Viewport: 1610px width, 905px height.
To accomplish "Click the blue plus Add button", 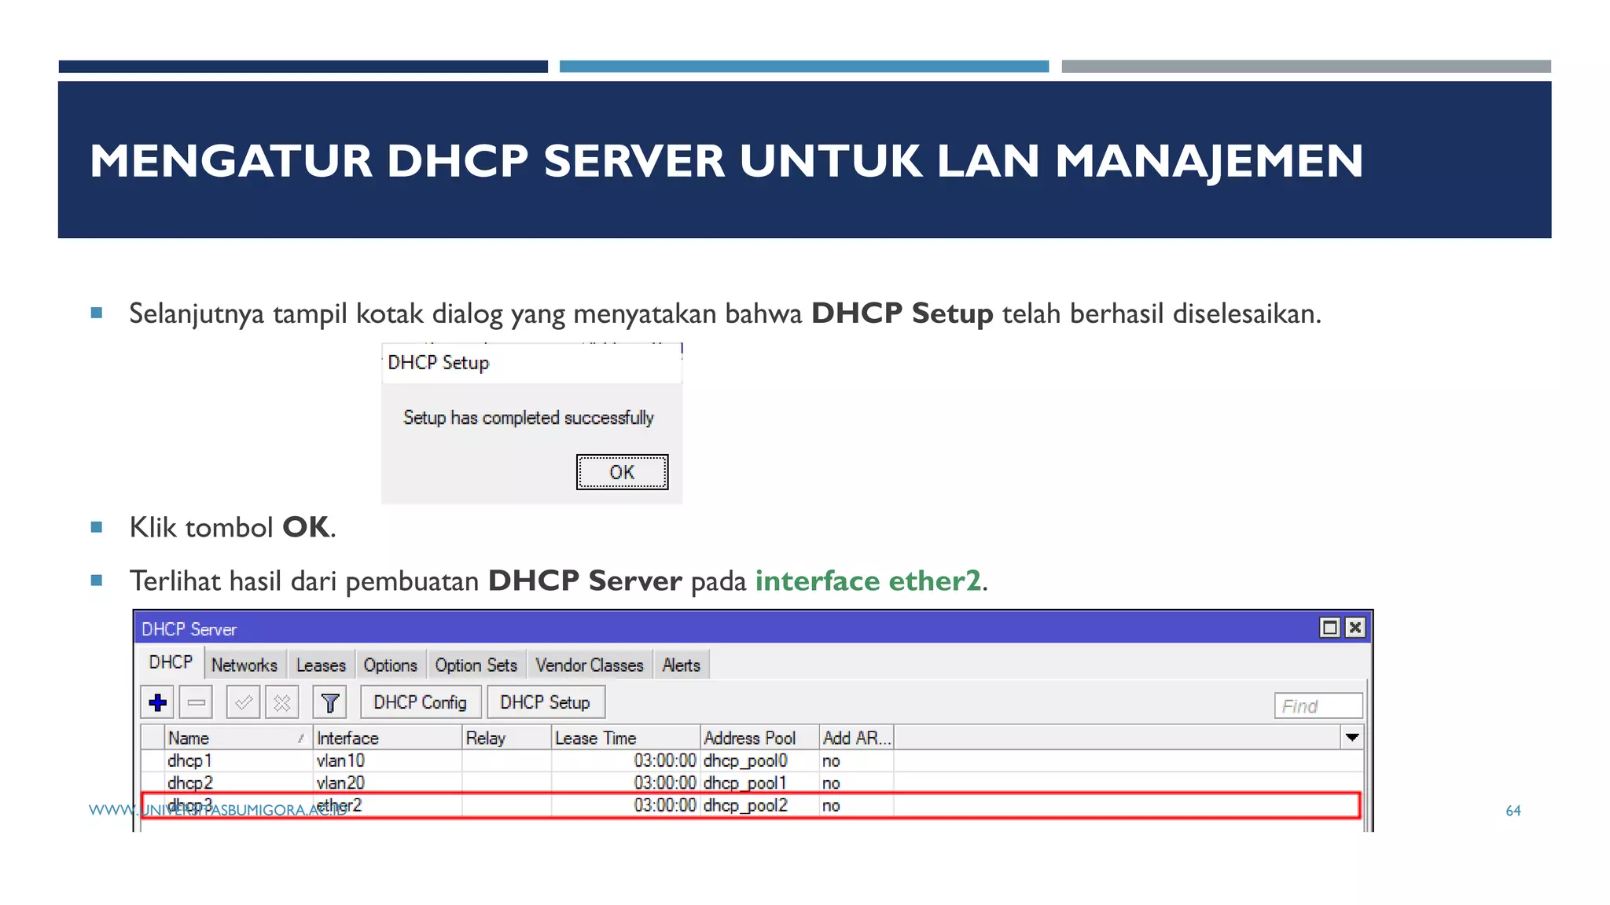I will (x=158, y=702).
